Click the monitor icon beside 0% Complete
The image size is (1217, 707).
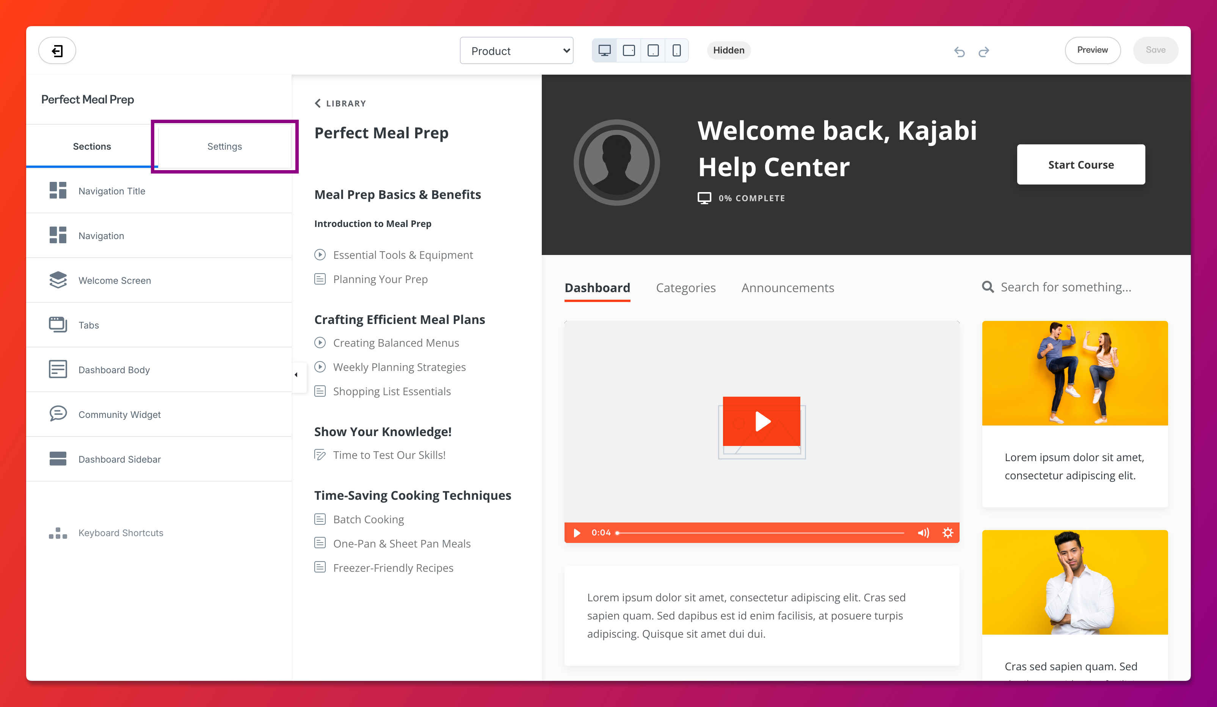pyautogui.click(x=704, y=198)
